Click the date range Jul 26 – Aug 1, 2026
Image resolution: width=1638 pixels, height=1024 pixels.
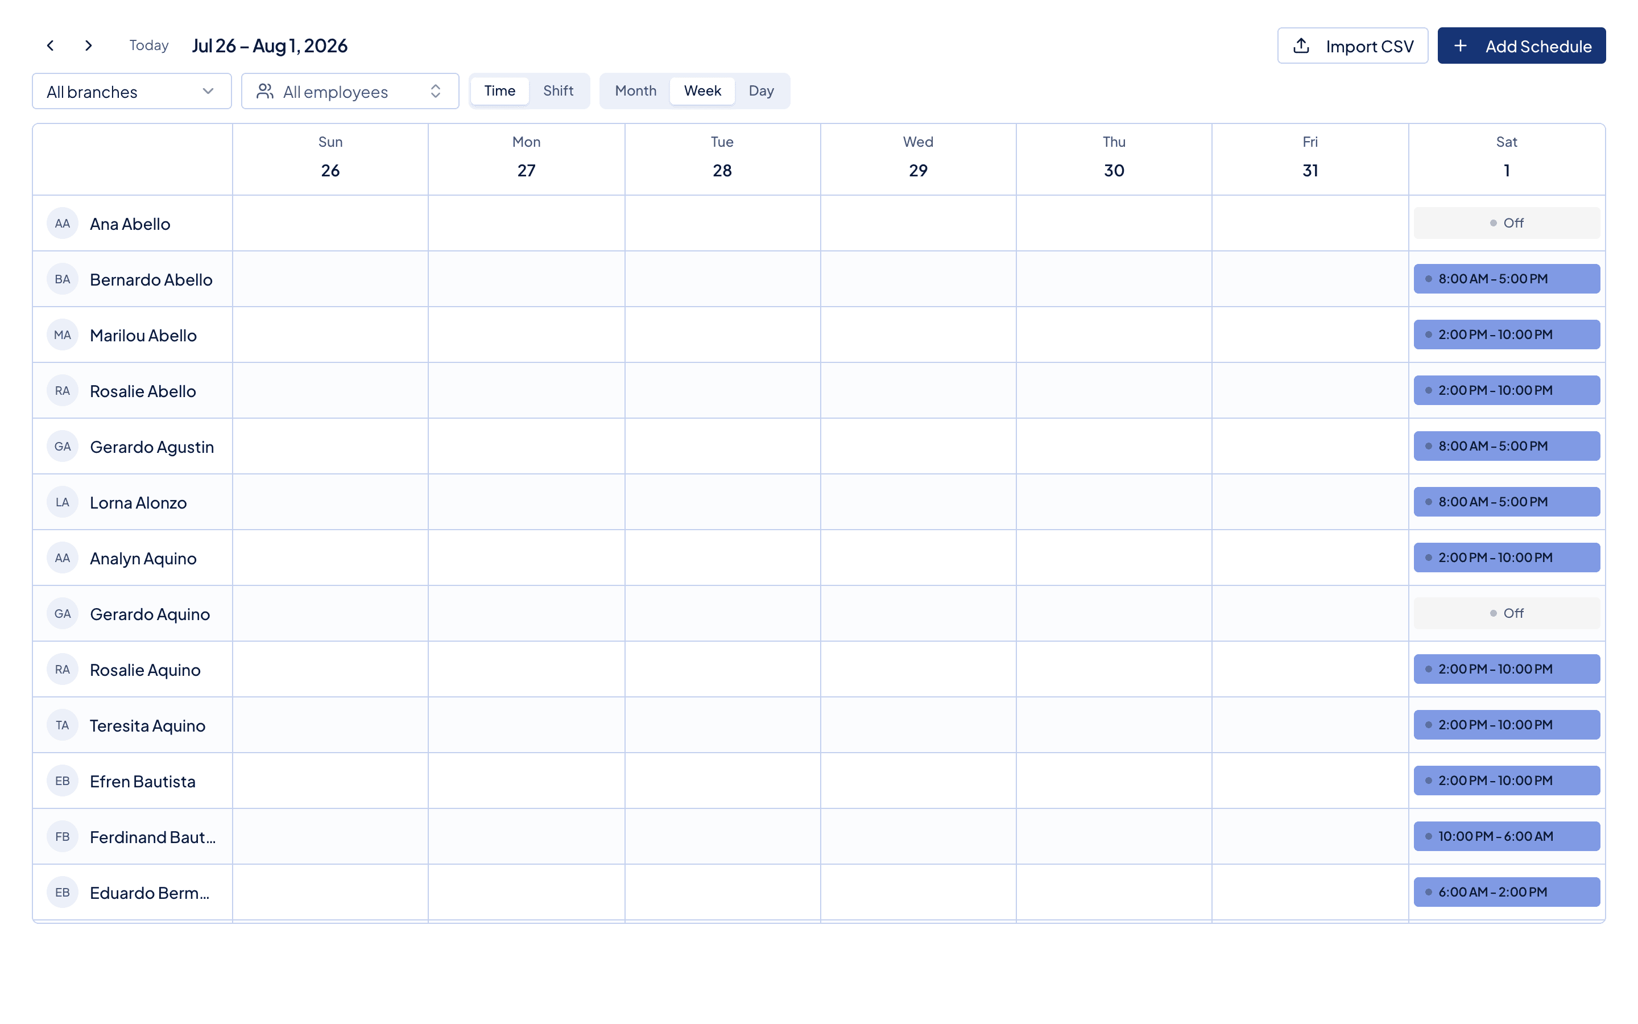(x=270, y=46)
